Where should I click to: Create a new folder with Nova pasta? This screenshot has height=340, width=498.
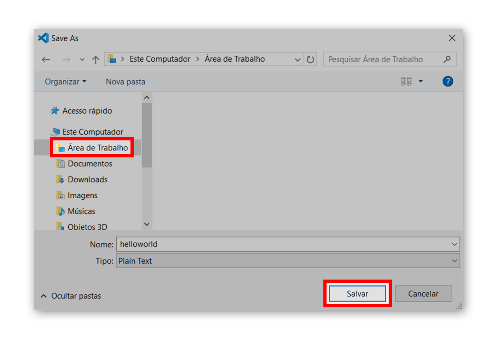[x=125, y=82]
